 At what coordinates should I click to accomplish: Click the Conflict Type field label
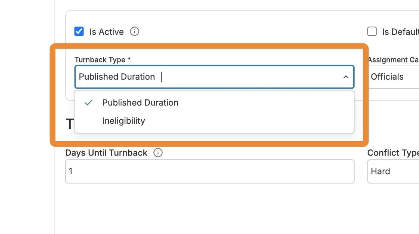tap(393, 153)
